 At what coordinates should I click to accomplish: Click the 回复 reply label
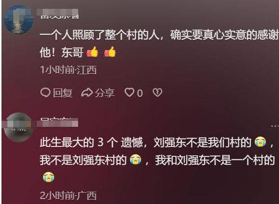pyautogui.click(x=63, y=93)
